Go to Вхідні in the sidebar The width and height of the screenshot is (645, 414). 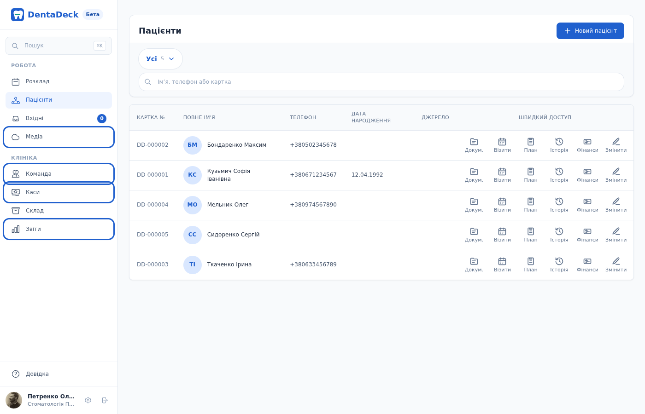pos(59,118)
